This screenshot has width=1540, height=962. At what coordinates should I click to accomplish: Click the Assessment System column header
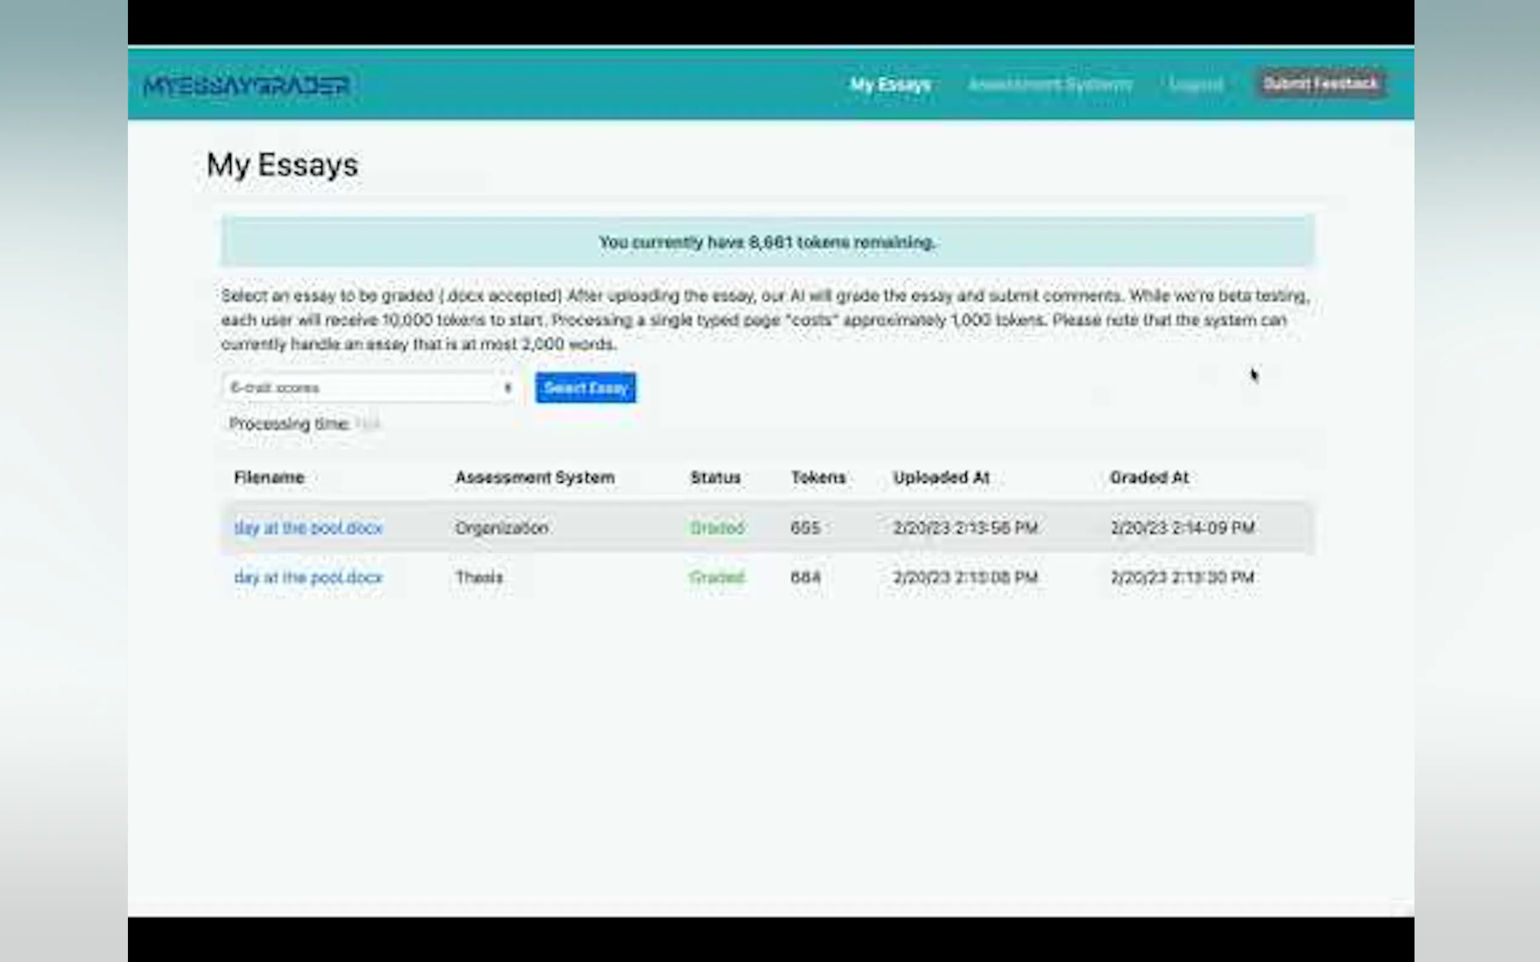[x=535, y=478]
